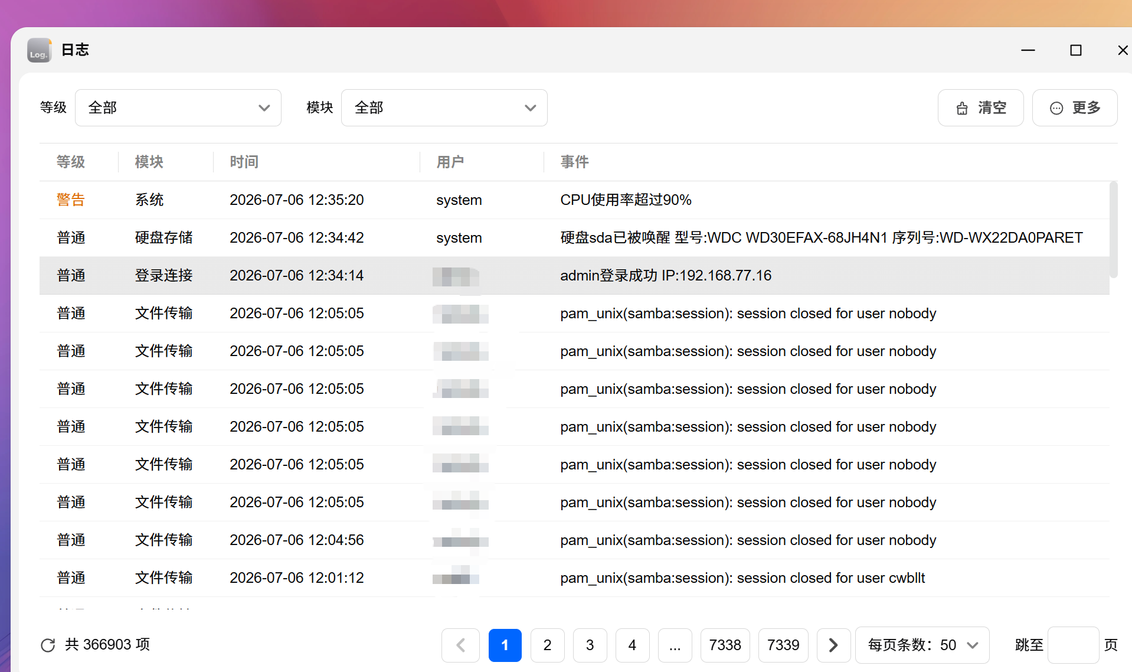The image size is (1132, 672).
Task: Jump to last page 7339
Action: [x=783, y=645]
